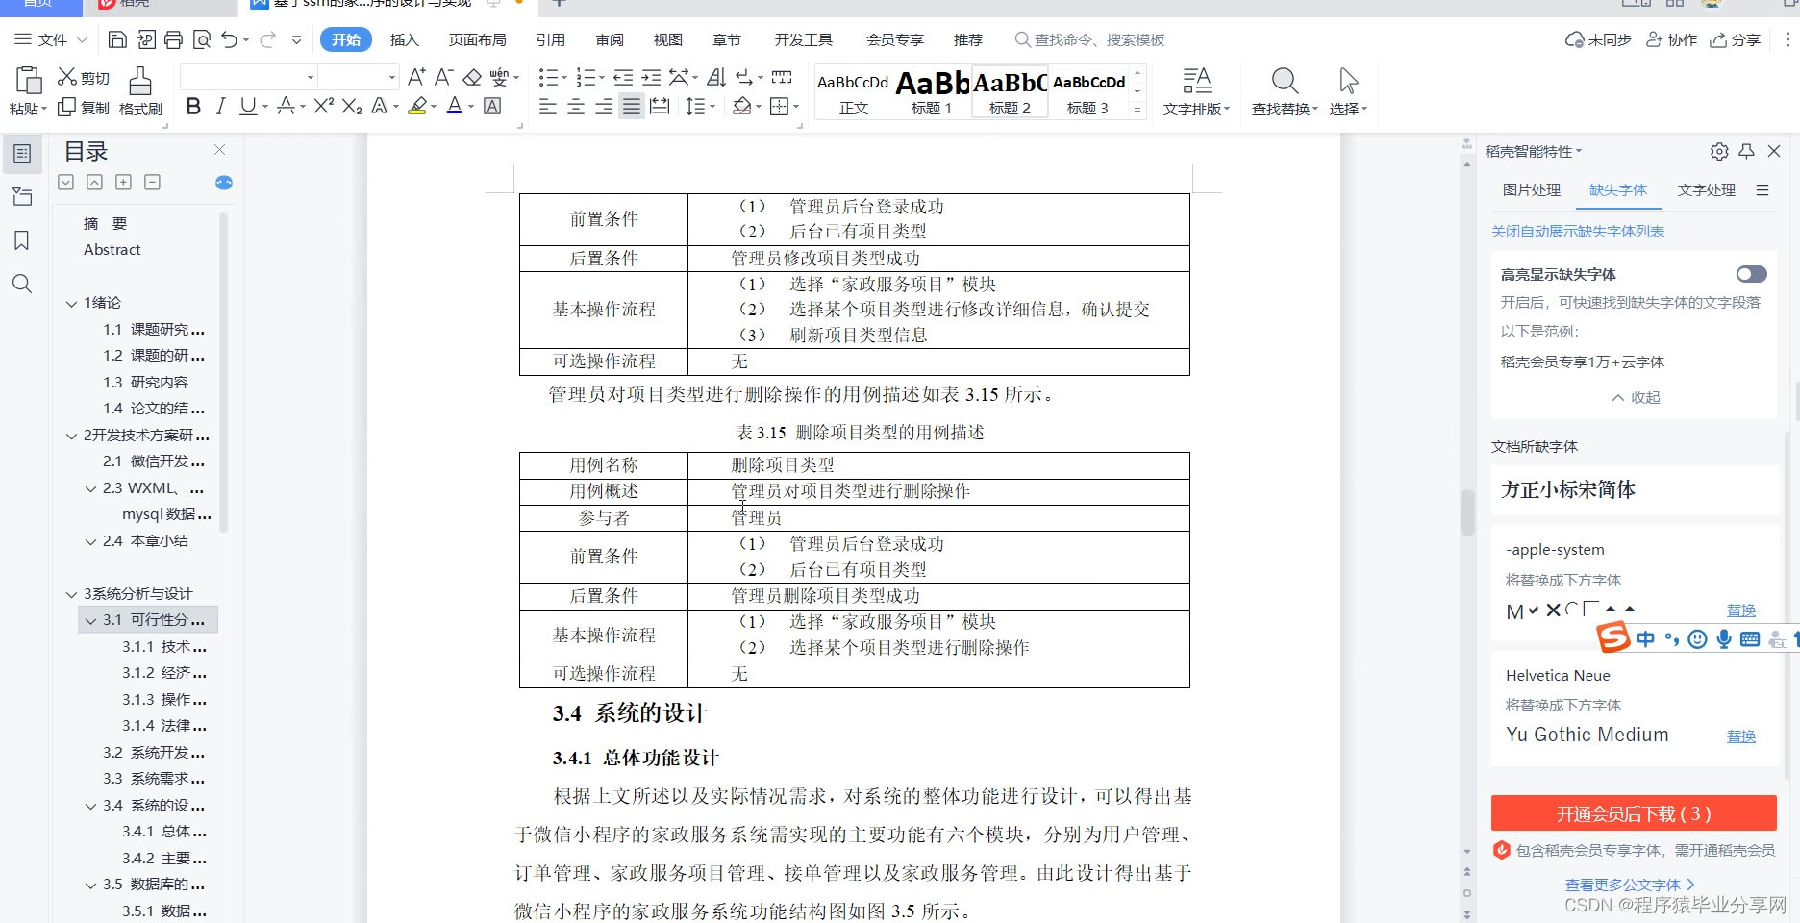Align paragraph text left
The width and height of the screenshot is (1800, 923).
(548, 107)
